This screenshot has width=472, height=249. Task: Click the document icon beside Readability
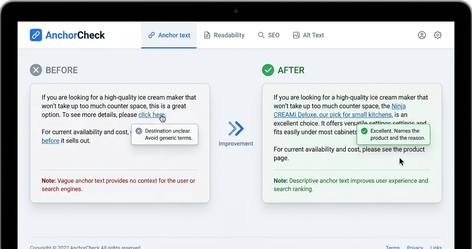coord(207,35)
